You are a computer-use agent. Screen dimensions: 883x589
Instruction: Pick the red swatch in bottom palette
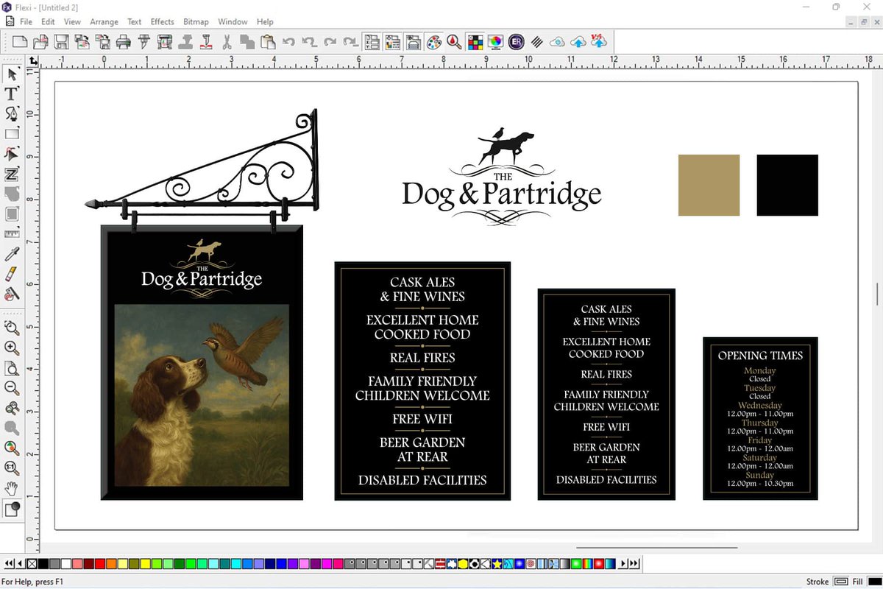click(100, 564)
